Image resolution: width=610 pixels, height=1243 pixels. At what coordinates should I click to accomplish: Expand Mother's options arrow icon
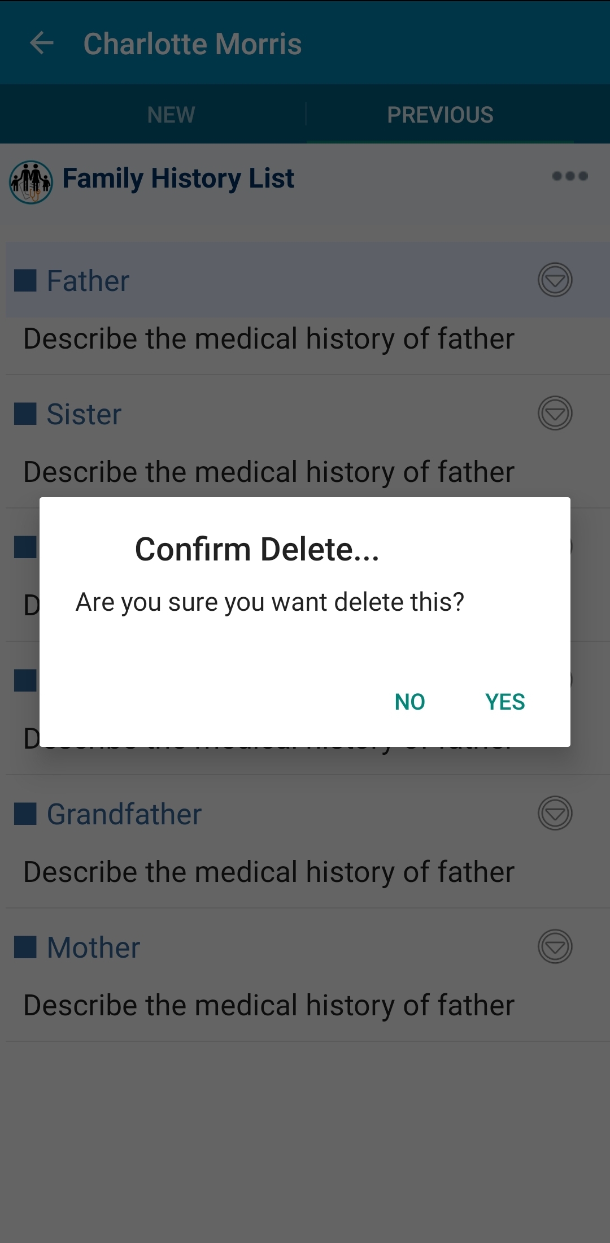pos(555,946)
